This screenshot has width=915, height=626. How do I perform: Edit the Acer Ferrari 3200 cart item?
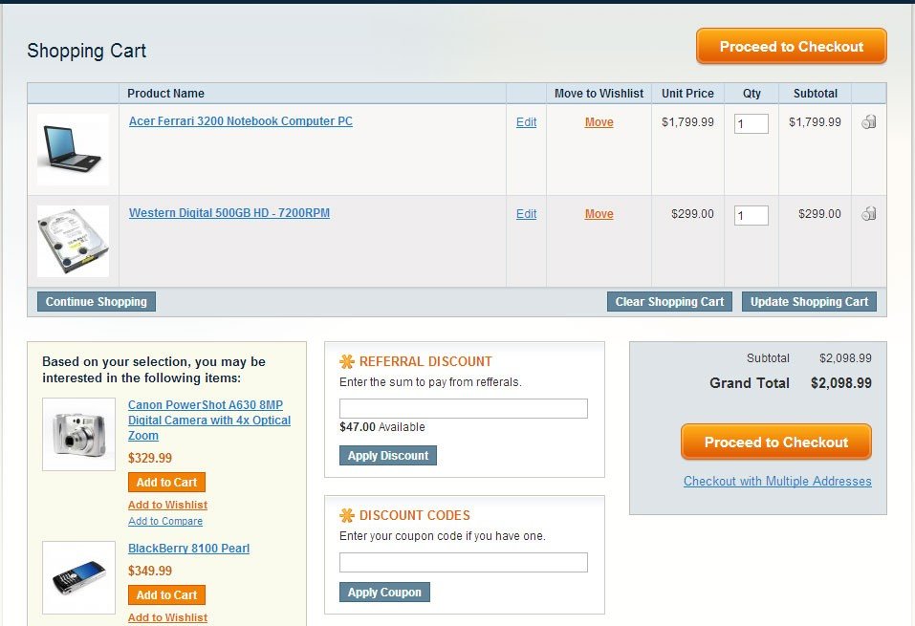pyautogui.click(x=527, y=122)
